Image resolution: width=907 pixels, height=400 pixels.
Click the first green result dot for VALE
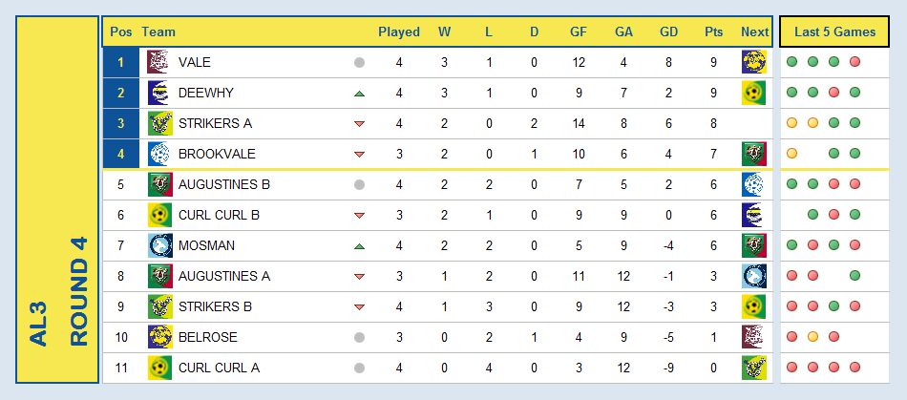(x=791, y=62)
